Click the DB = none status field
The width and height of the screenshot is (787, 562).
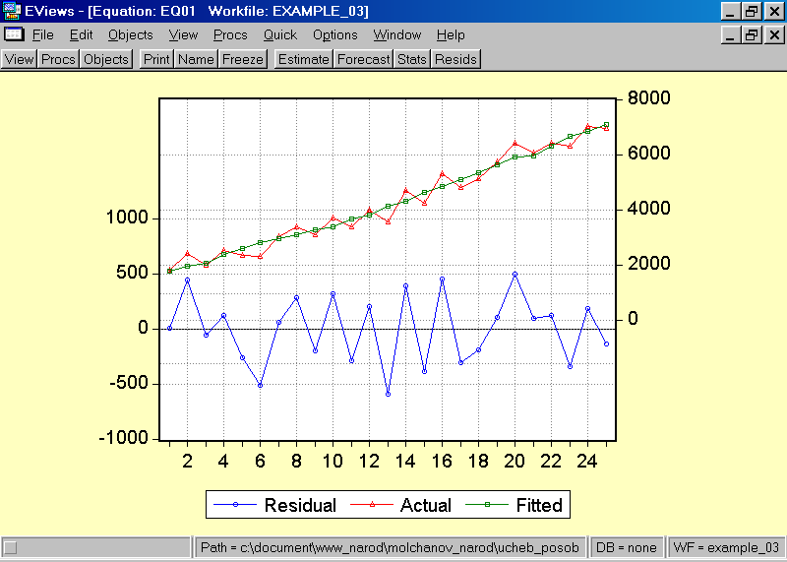[626, 547]
